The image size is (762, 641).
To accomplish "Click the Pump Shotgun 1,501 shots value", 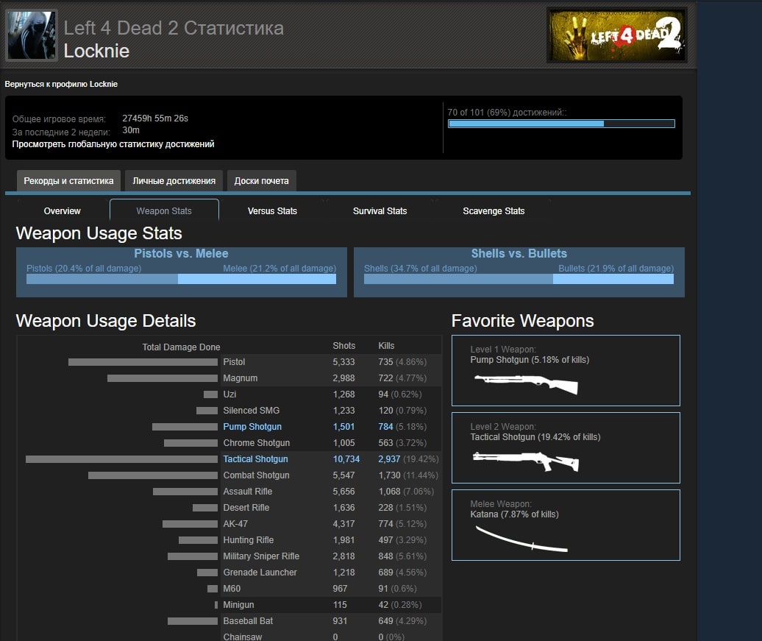I will pos(344,427).
